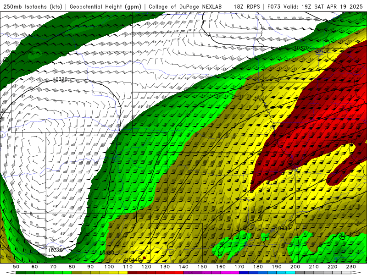Click the 70 colorbar label

pyautogui.click(x=53, y=267)
